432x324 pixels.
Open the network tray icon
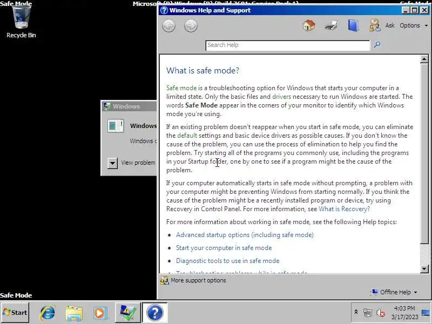pos(368,313)
